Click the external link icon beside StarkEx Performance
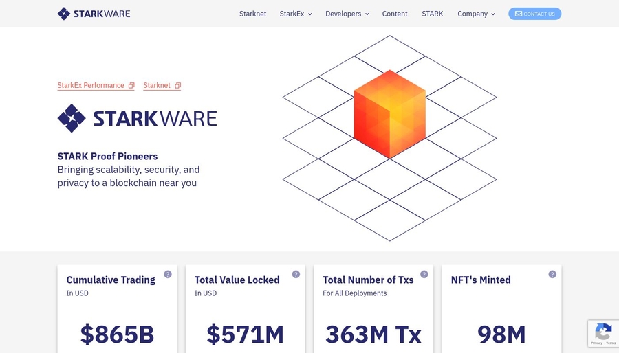This screenshot has width=619, height=353. [x=131, y=86]
